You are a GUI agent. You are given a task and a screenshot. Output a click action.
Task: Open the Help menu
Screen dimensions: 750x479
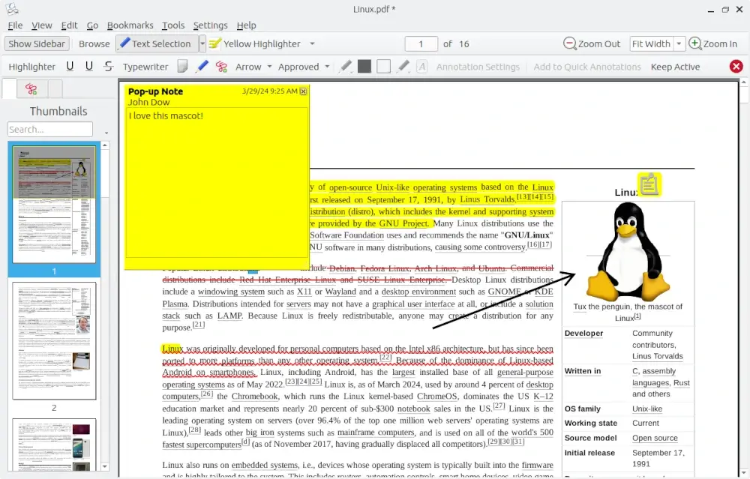tap(246, 25)
